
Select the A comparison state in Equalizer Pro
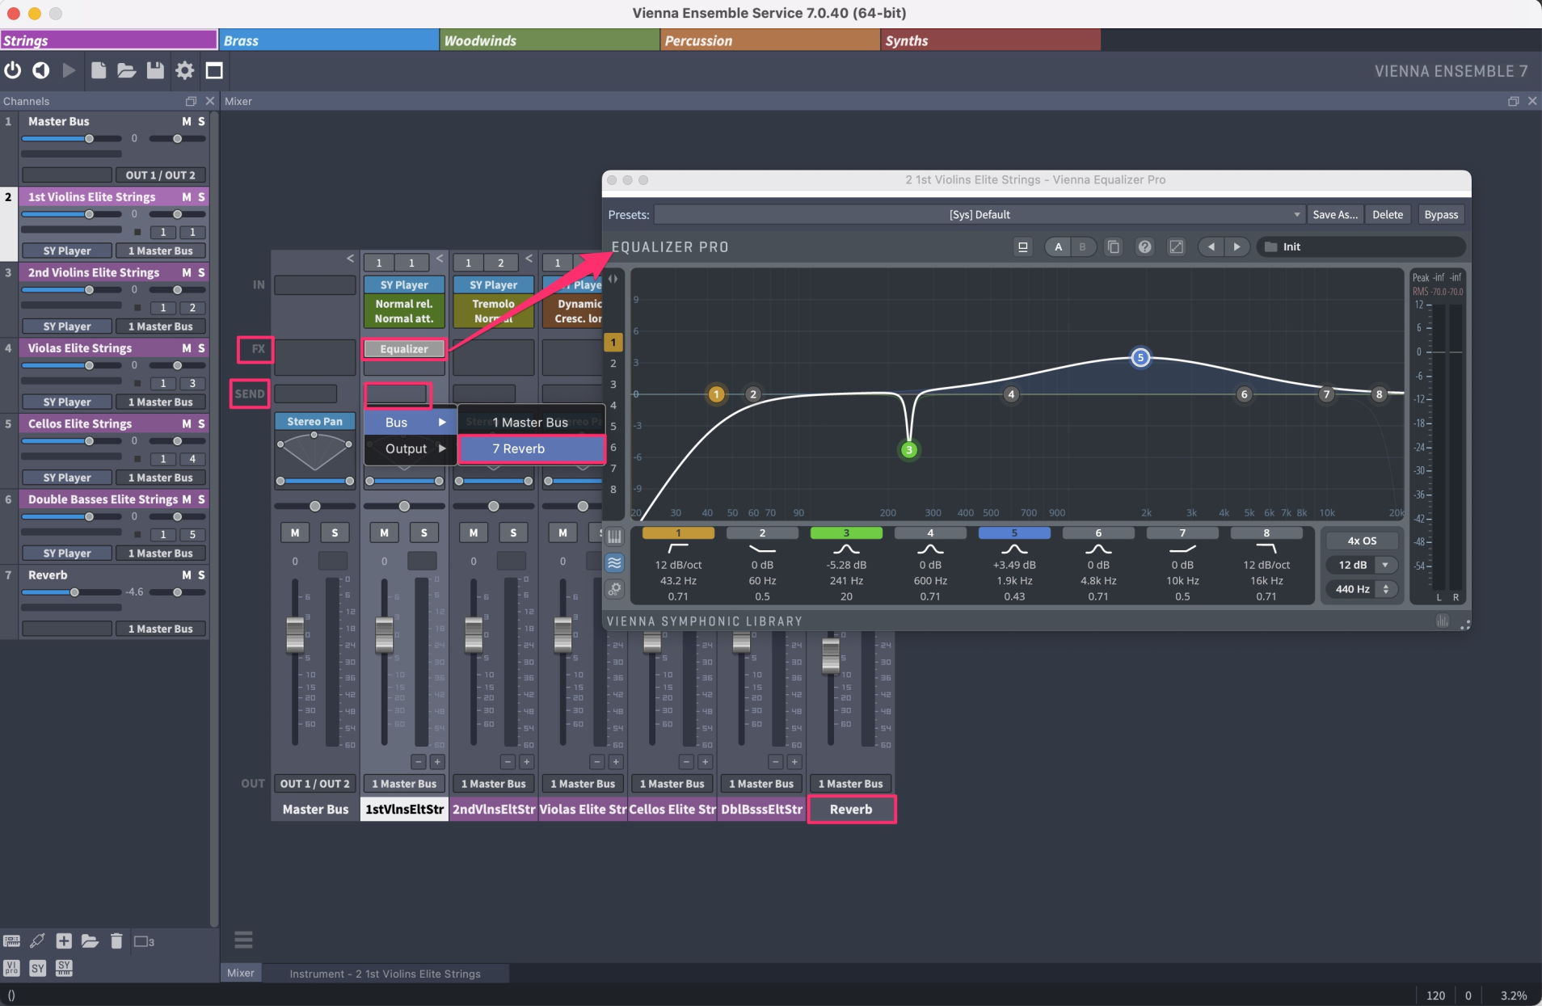[1059, 247]
